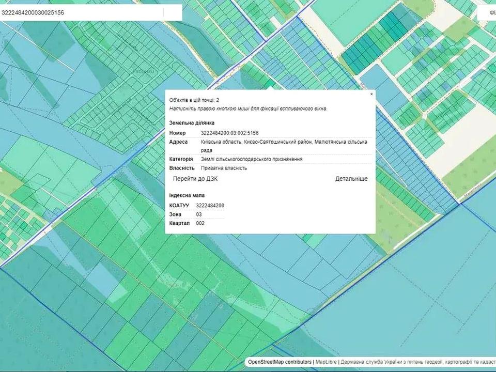This screenshot has width=496, height=372.
Task: Click the 'Об'єктів в цій точці: 2' text
Action: pyautogui.click(x=194, y=100)
